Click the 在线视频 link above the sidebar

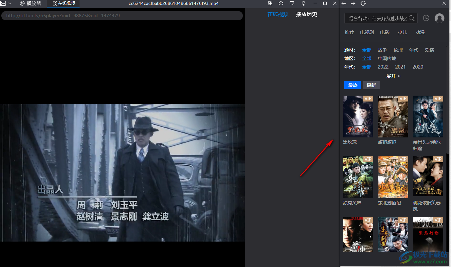click(278, 14)
